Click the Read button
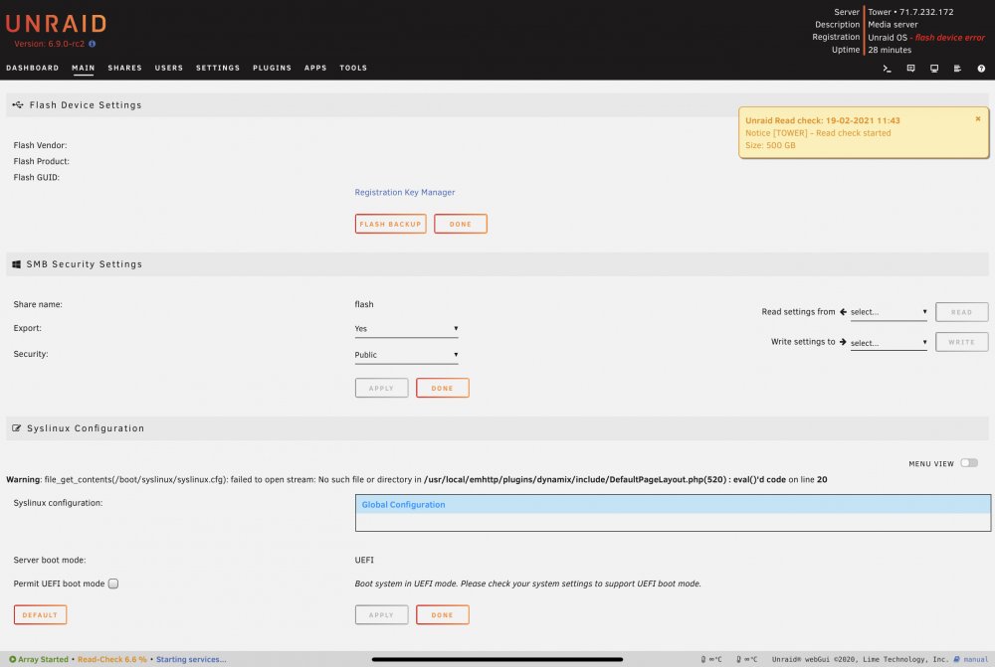995x667 pixels. (961, 312)
